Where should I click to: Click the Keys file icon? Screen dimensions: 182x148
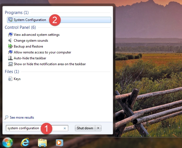tap(10, 79)
